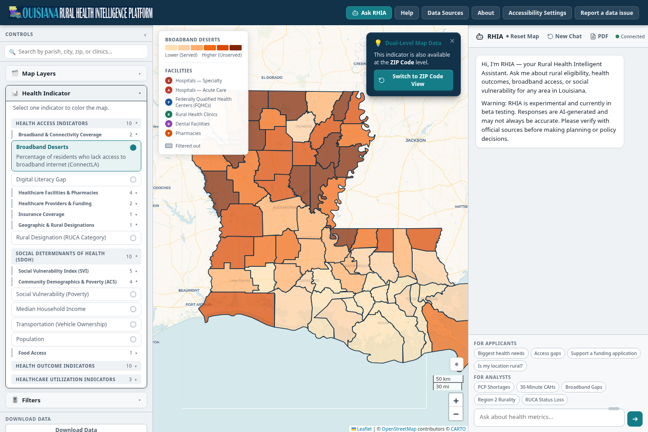Click Switch to ZIP Code View button
Image resolution: width=648 pixels, height=432 pixels.
(x=414, y=80)
